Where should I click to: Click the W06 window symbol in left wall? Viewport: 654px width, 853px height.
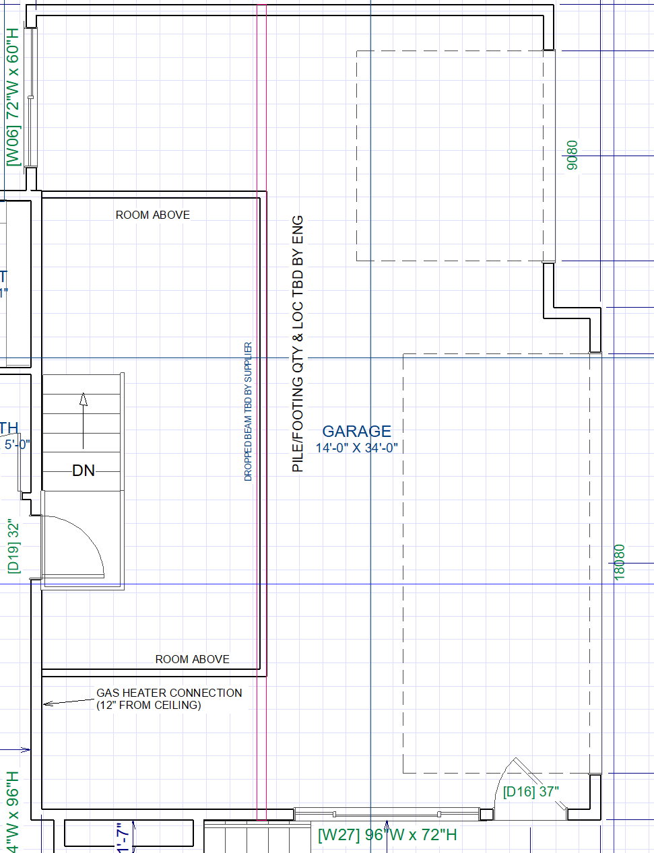coord(30,97)
